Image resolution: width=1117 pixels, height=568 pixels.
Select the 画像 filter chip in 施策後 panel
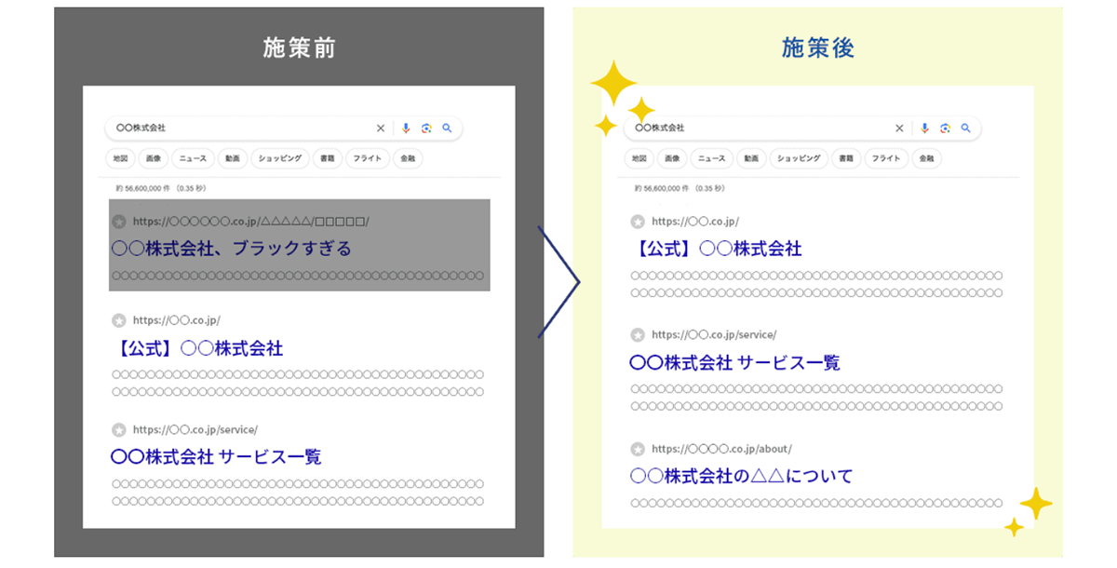(x=672, y=159)
